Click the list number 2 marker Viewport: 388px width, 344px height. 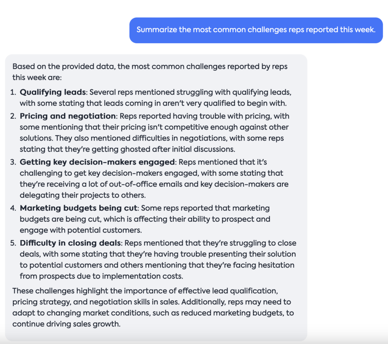tap(13, 116)
